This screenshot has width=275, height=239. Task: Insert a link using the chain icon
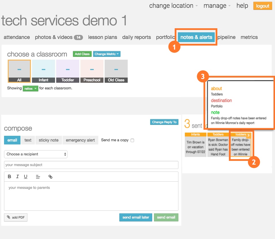point(50,176)
